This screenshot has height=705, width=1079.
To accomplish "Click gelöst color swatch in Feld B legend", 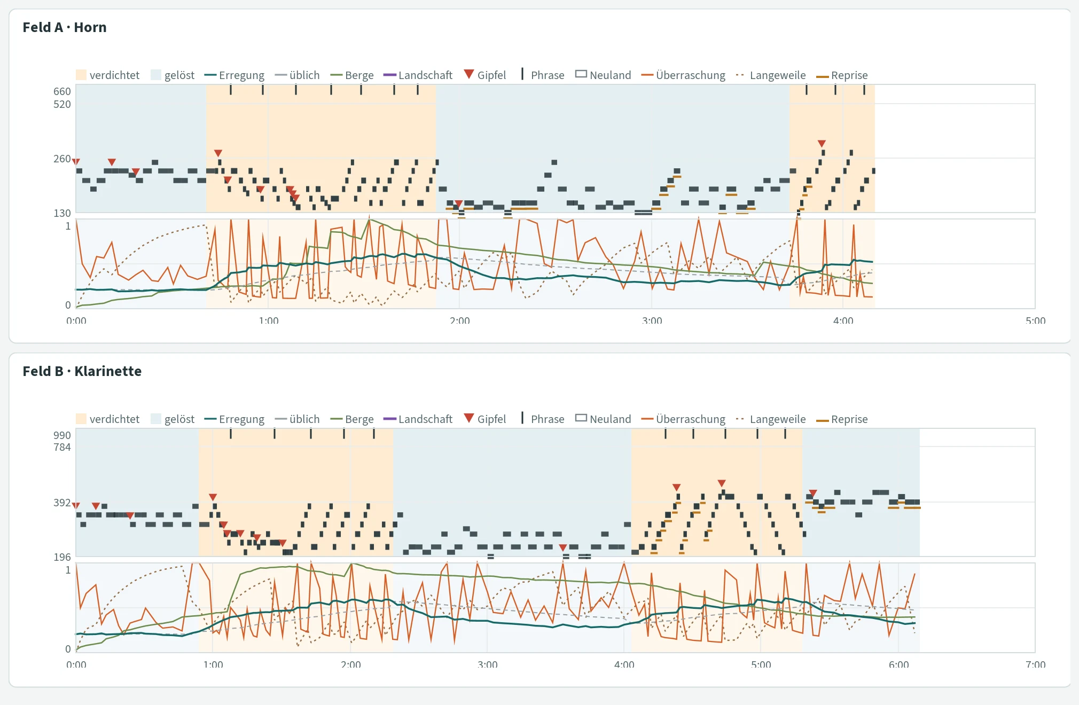I will coord(156,419).
